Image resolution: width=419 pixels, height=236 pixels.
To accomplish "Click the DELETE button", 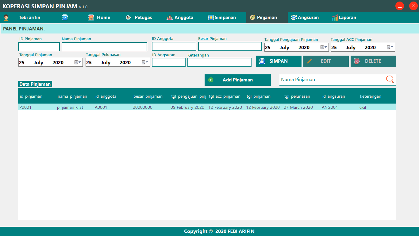I will point(373,61).
